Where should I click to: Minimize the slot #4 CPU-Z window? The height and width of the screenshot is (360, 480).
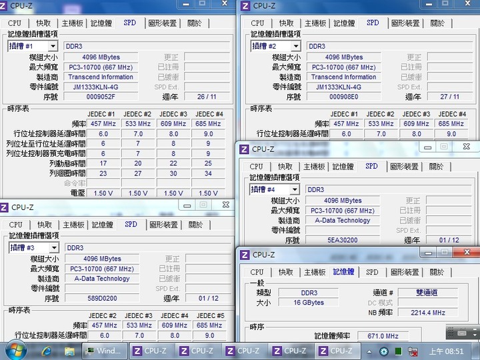tap(427, 147)
